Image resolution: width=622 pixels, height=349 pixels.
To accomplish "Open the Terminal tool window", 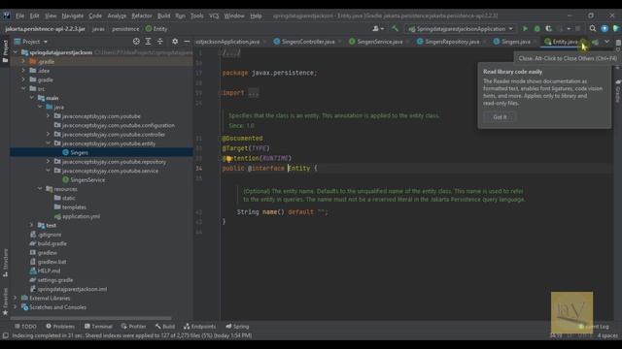I will 98,327.
